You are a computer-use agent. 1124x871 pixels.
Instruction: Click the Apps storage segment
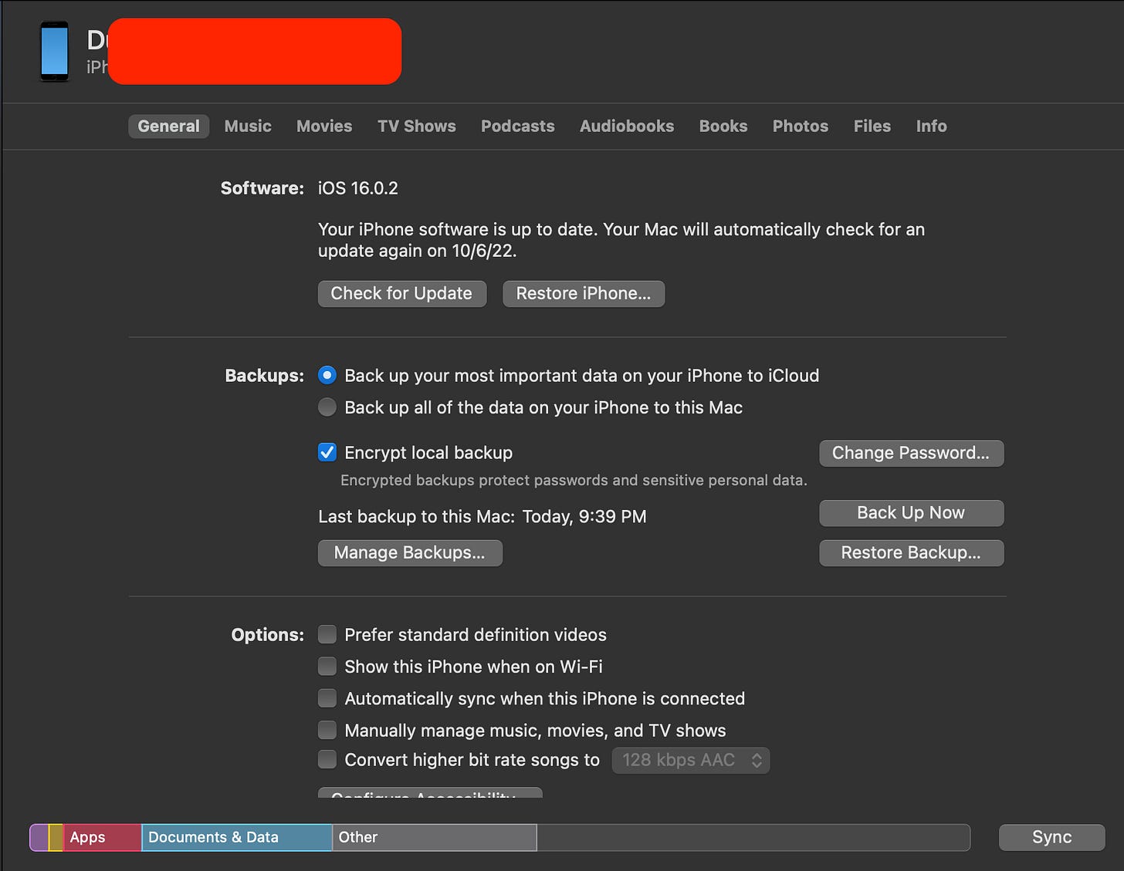point(102,837)
